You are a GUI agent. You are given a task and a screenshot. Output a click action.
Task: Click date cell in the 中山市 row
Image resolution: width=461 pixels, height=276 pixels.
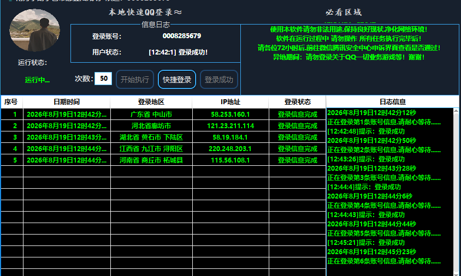coord(67,114)
